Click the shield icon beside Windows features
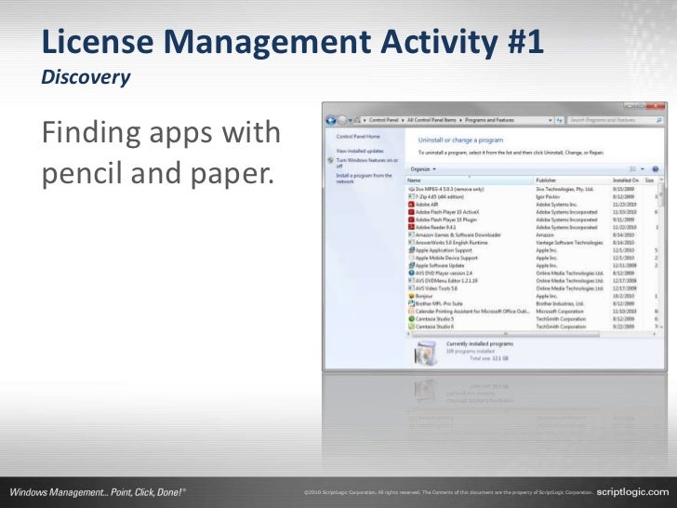The height and width of the screenshot is (508, 677). (x=330, y=160)
